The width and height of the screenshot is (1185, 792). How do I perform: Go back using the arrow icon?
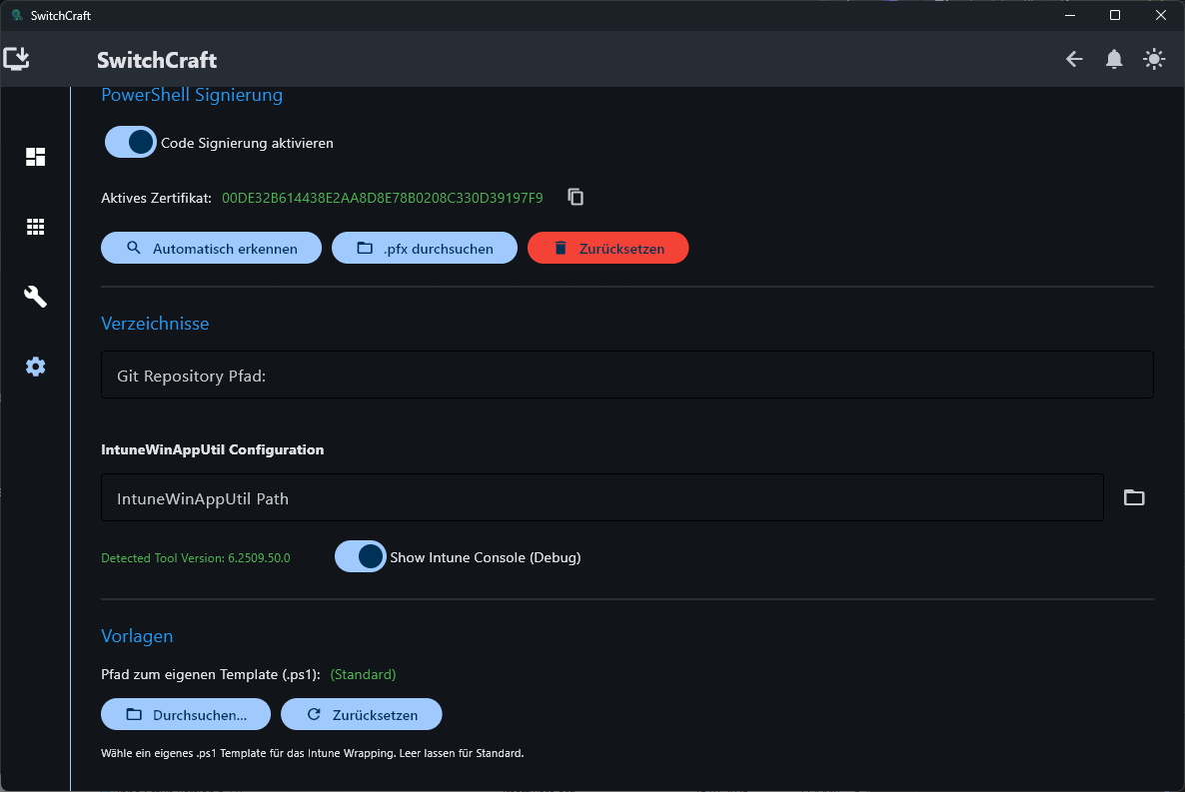1074,59
